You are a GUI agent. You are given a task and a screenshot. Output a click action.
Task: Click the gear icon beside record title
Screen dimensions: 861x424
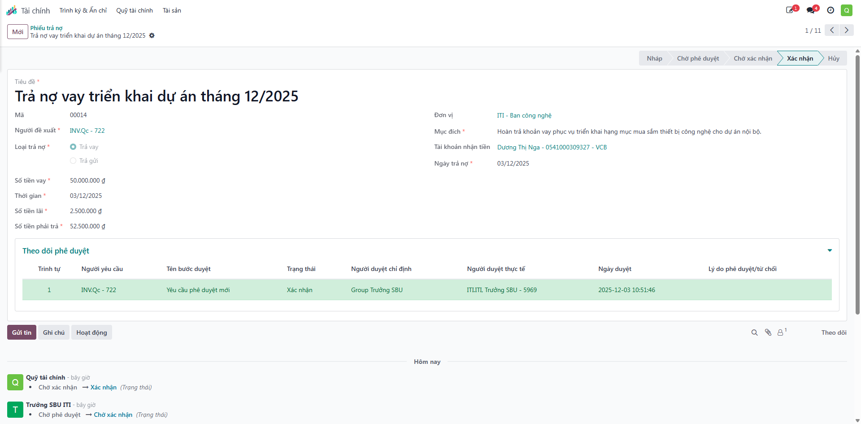pyautogui.click(x=152, y=35)
